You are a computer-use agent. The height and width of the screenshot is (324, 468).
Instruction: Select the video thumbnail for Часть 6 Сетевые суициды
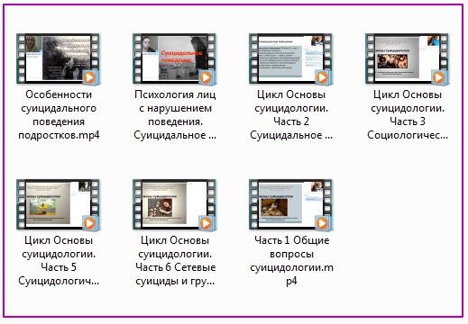pos(174,204)
